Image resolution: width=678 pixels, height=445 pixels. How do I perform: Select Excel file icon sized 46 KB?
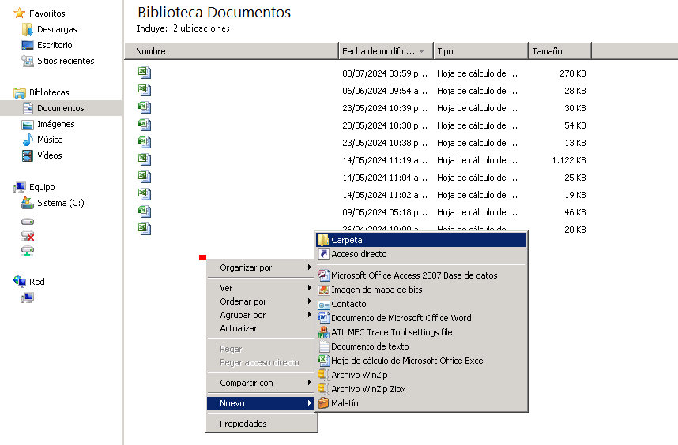[x=145, y=211]
